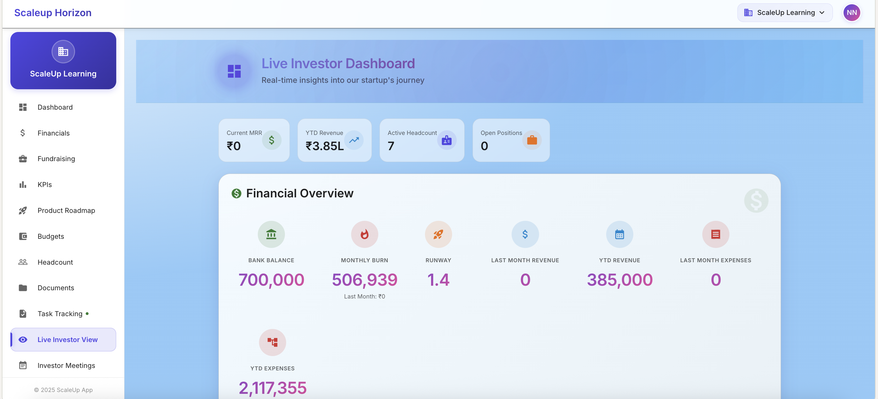This screenshot has width=878, height=399.
Task: Click the Last Month Expenses receipt icon
Action: (715, 234)
